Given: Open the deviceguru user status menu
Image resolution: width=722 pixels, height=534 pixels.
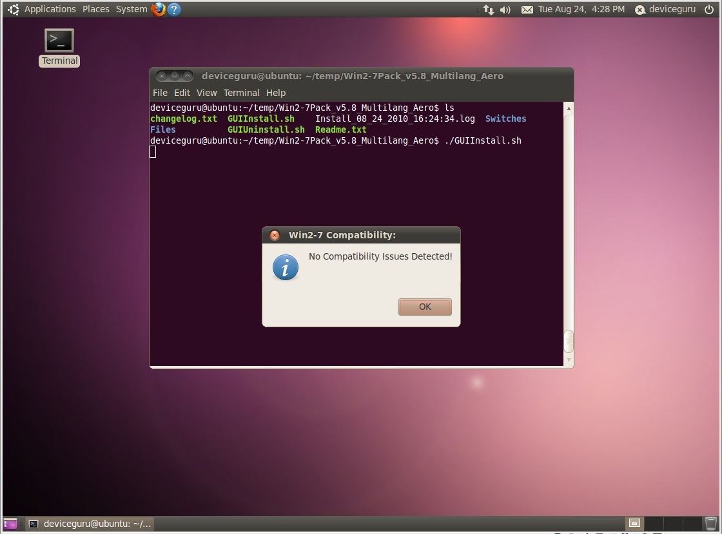Looking at the screenshot, I should coord(665,9).
